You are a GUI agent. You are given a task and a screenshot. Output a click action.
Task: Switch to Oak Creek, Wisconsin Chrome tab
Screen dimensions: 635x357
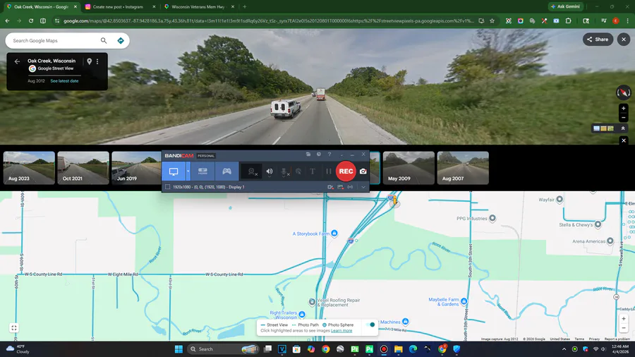[42, 7]
